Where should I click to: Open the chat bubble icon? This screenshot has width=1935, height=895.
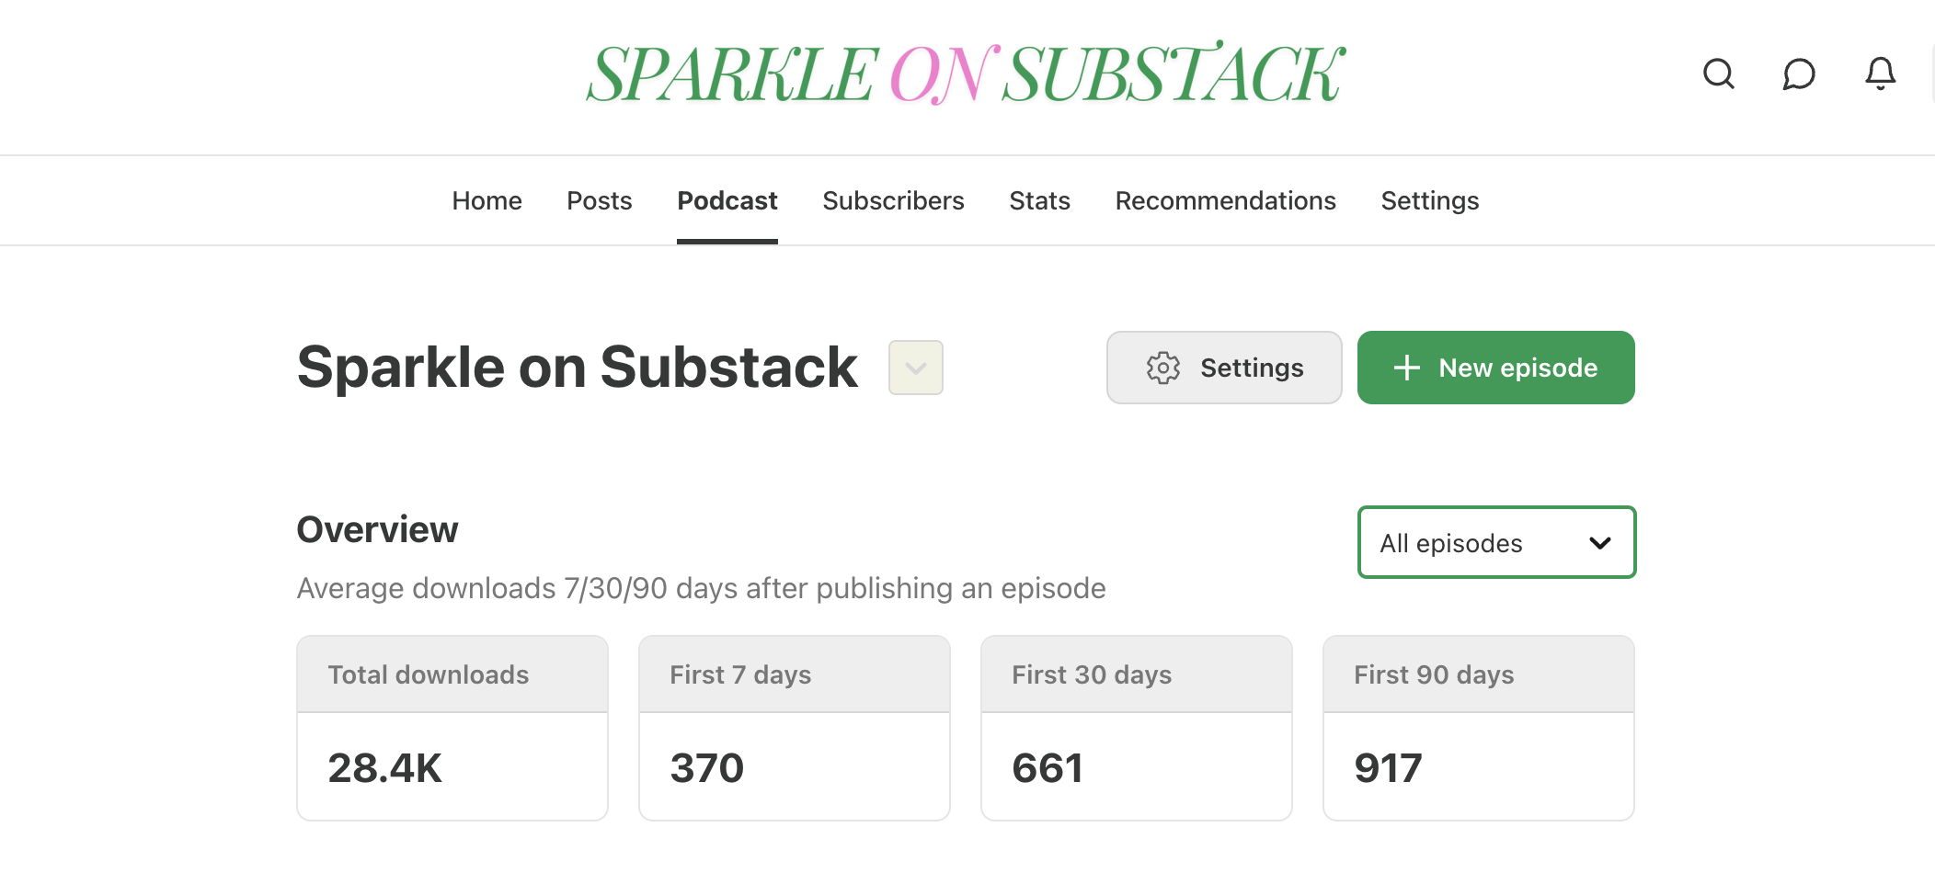click(1799, 74)
